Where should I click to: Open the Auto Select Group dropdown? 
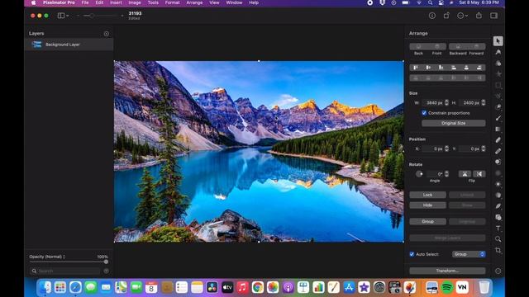tap(469, 254)
